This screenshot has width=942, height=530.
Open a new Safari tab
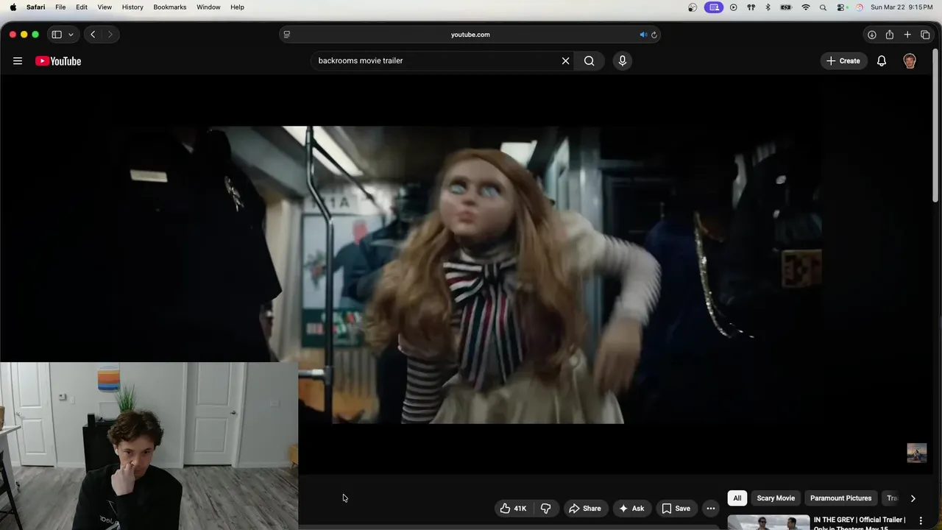tap(907, 35)
